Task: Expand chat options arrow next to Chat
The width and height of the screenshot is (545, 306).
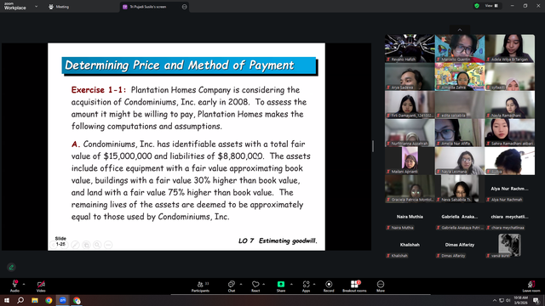Action: [x=240, y=284]
